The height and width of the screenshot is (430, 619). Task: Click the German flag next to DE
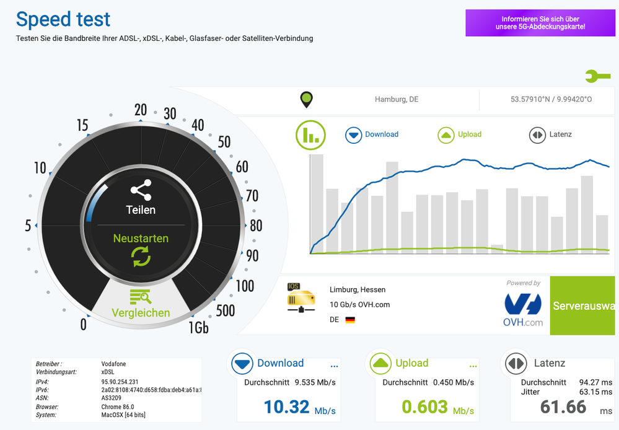(x=349, y=320)
